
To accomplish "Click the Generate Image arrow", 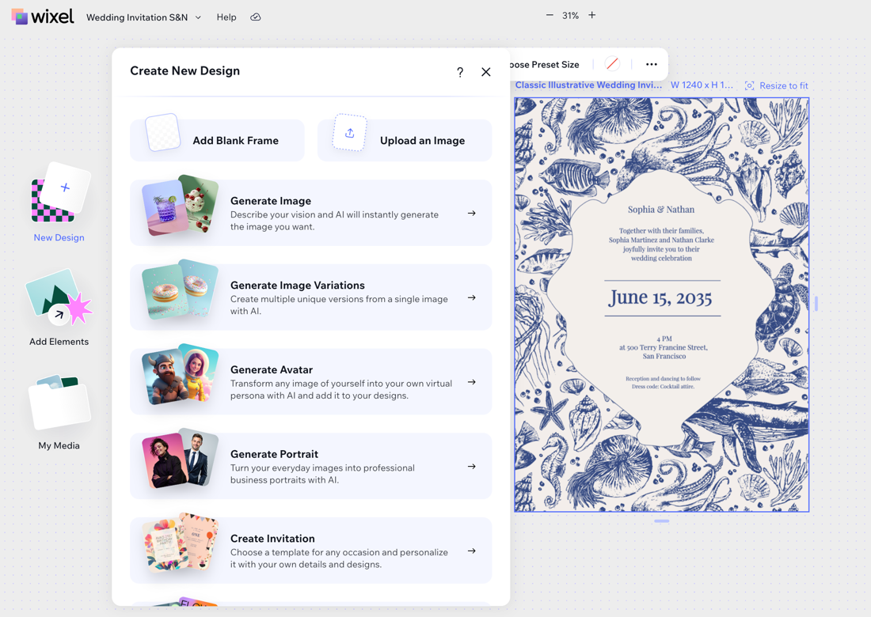I will click(x=472, y=213).
